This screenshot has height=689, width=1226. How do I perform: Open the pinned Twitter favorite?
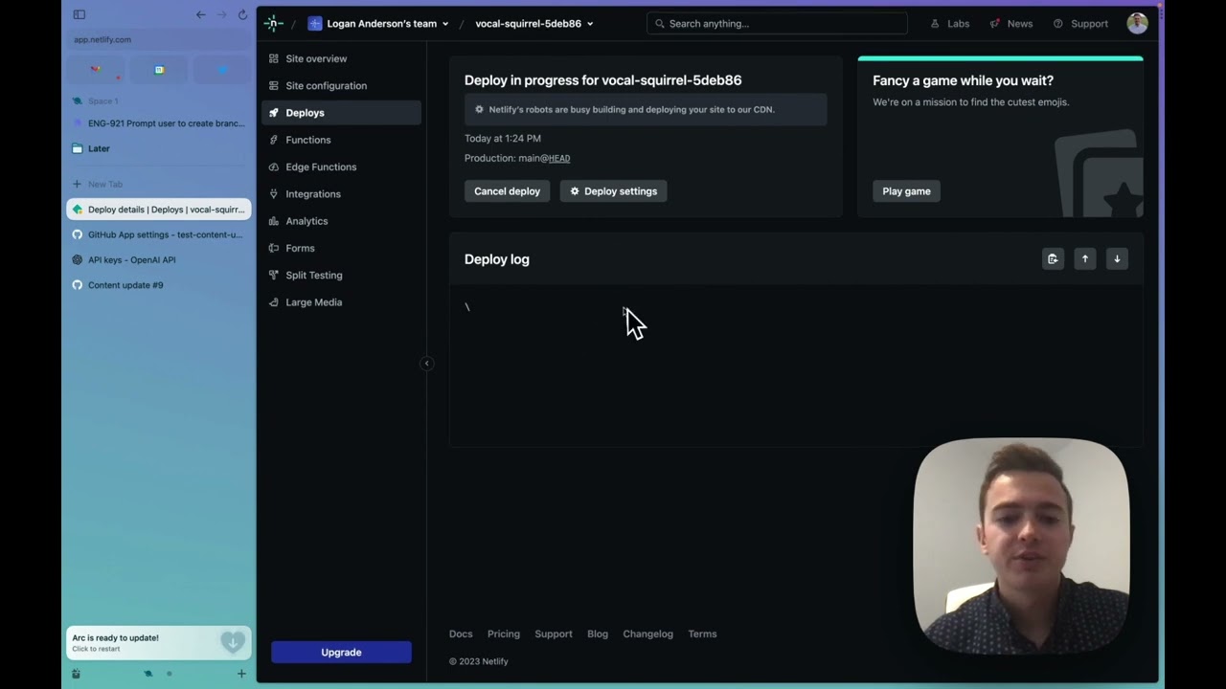pyautogui.click(x=222, y=70)
